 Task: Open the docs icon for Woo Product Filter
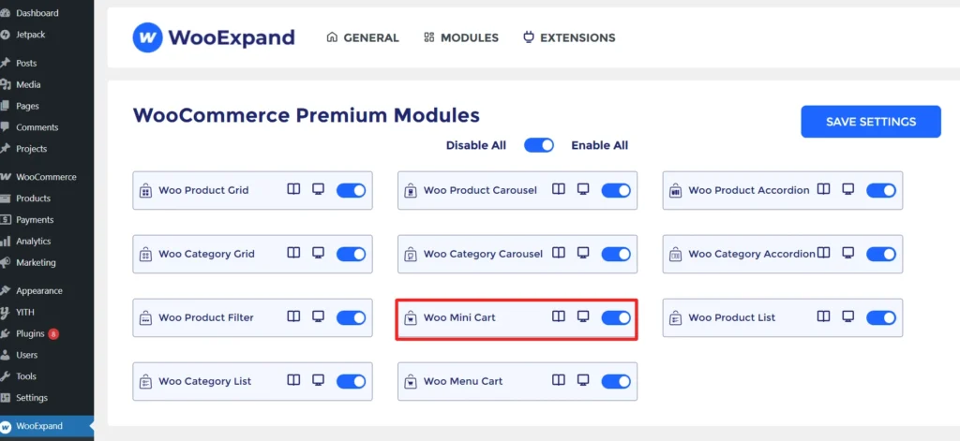click(x=293, y=316)
